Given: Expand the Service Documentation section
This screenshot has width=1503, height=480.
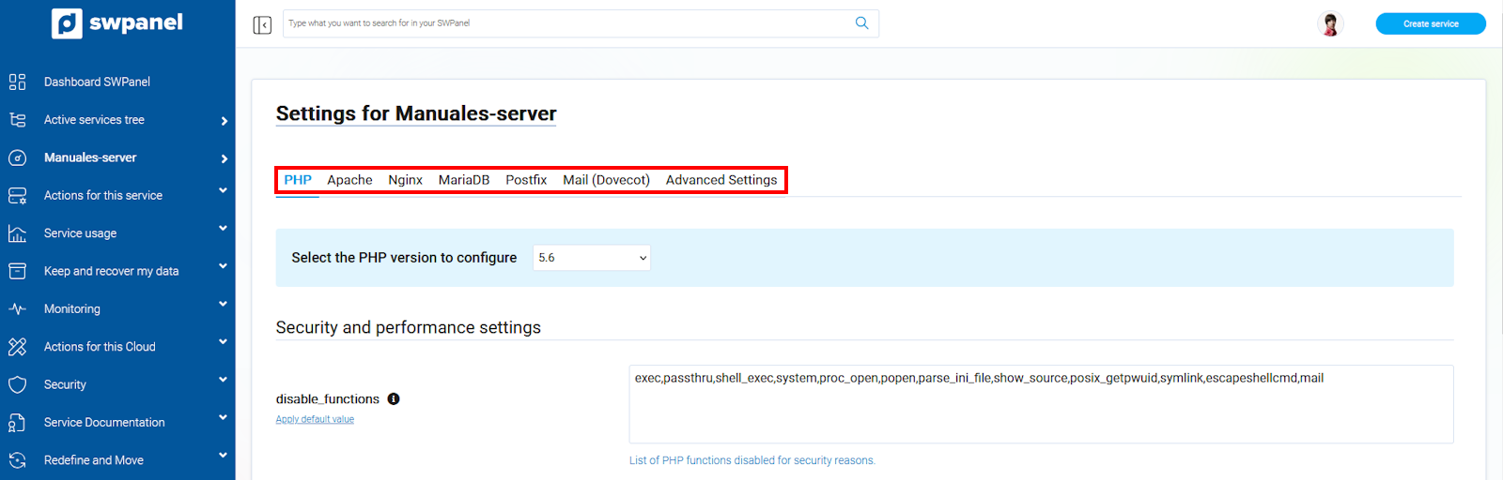Looking at the screenshot, I should (223, 418).
